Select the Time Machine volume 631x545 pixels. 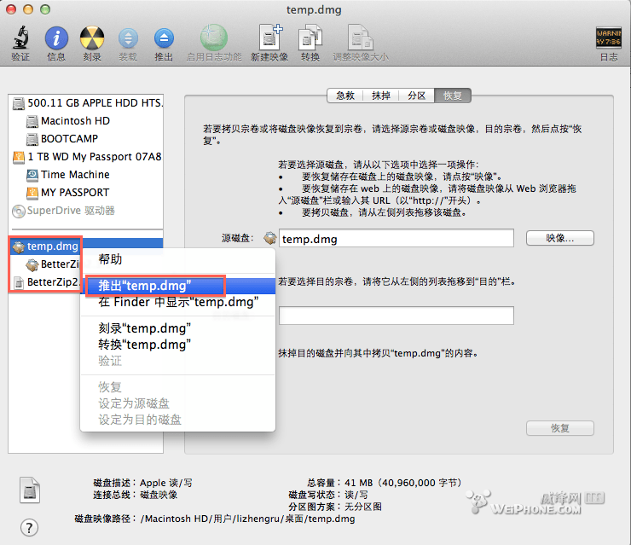coord(75,175)
